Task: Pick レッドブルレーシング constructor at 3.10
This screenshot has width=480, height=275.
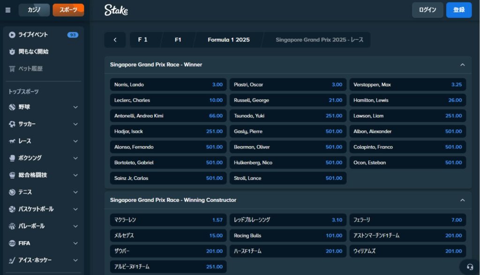Action: [x=288, y=220]
